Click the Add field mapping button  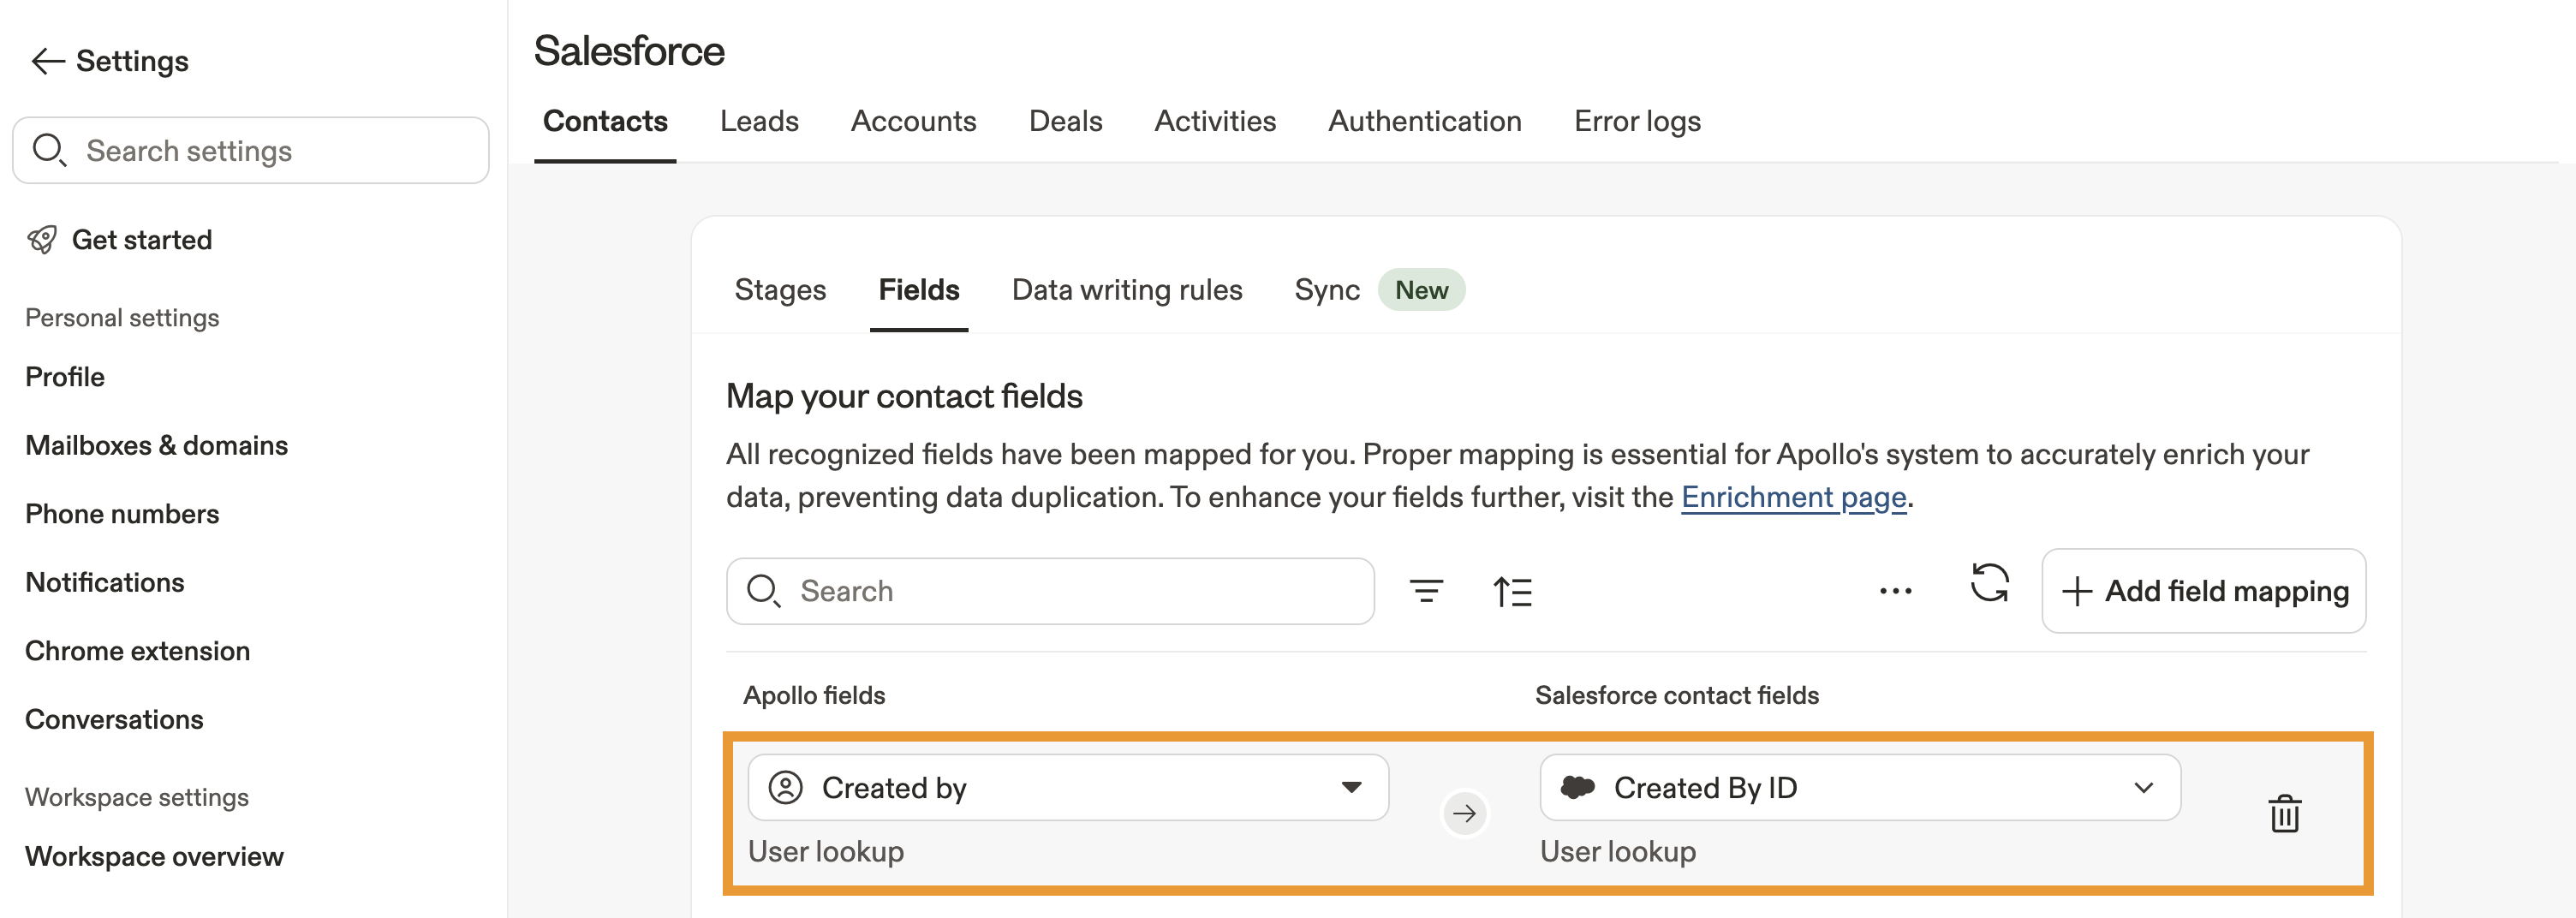2203,591
